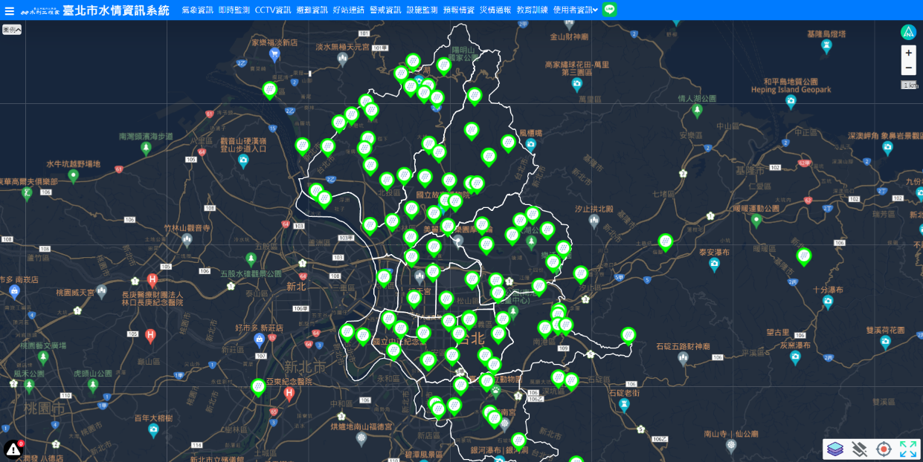
Task: Click the north compass icon
Action: pos(908,32)
